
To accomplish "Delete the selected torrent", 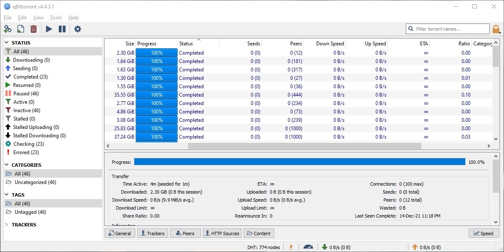I will (34, 29).
